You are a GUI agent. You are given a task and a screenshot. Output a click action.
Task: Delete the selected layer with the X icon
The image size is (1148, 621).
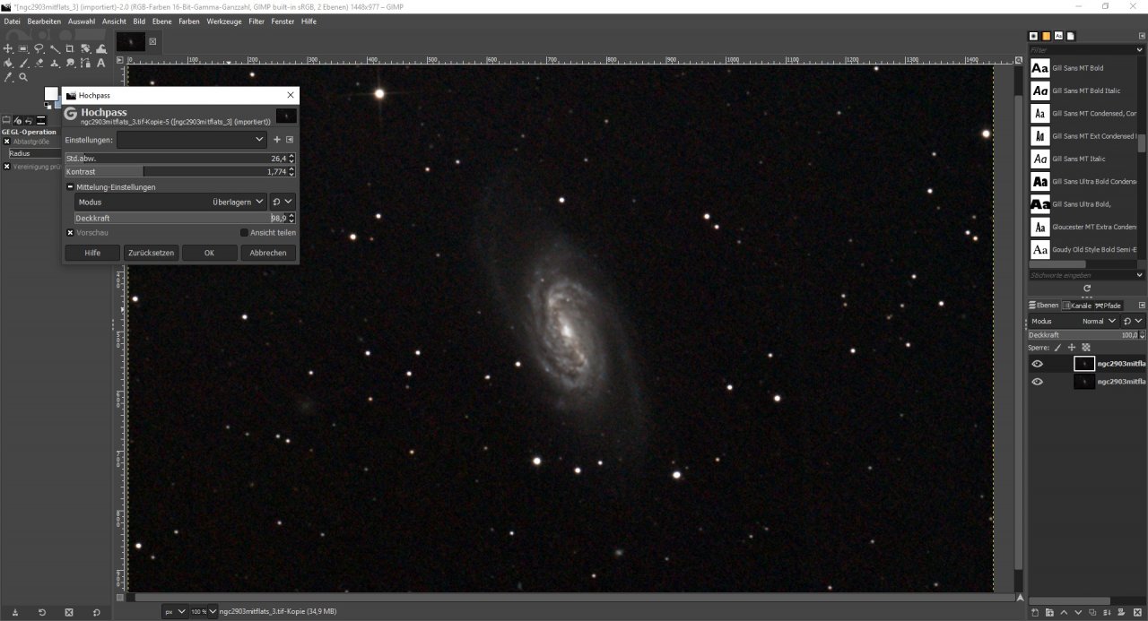pyautogui.click(x=1136, y=611)
